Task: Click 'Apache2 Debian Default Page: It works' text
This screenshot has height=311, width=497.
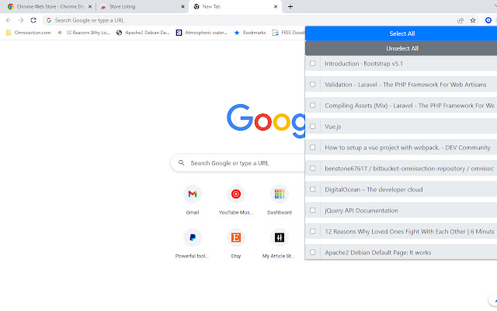Action: point(378,252)
